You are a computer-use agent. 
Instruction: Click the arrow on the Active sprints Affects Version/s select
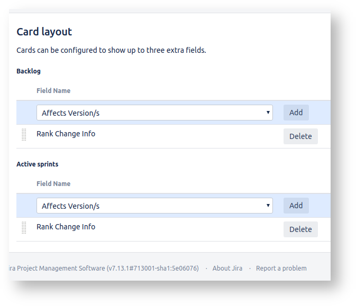[x=268, y=206]
